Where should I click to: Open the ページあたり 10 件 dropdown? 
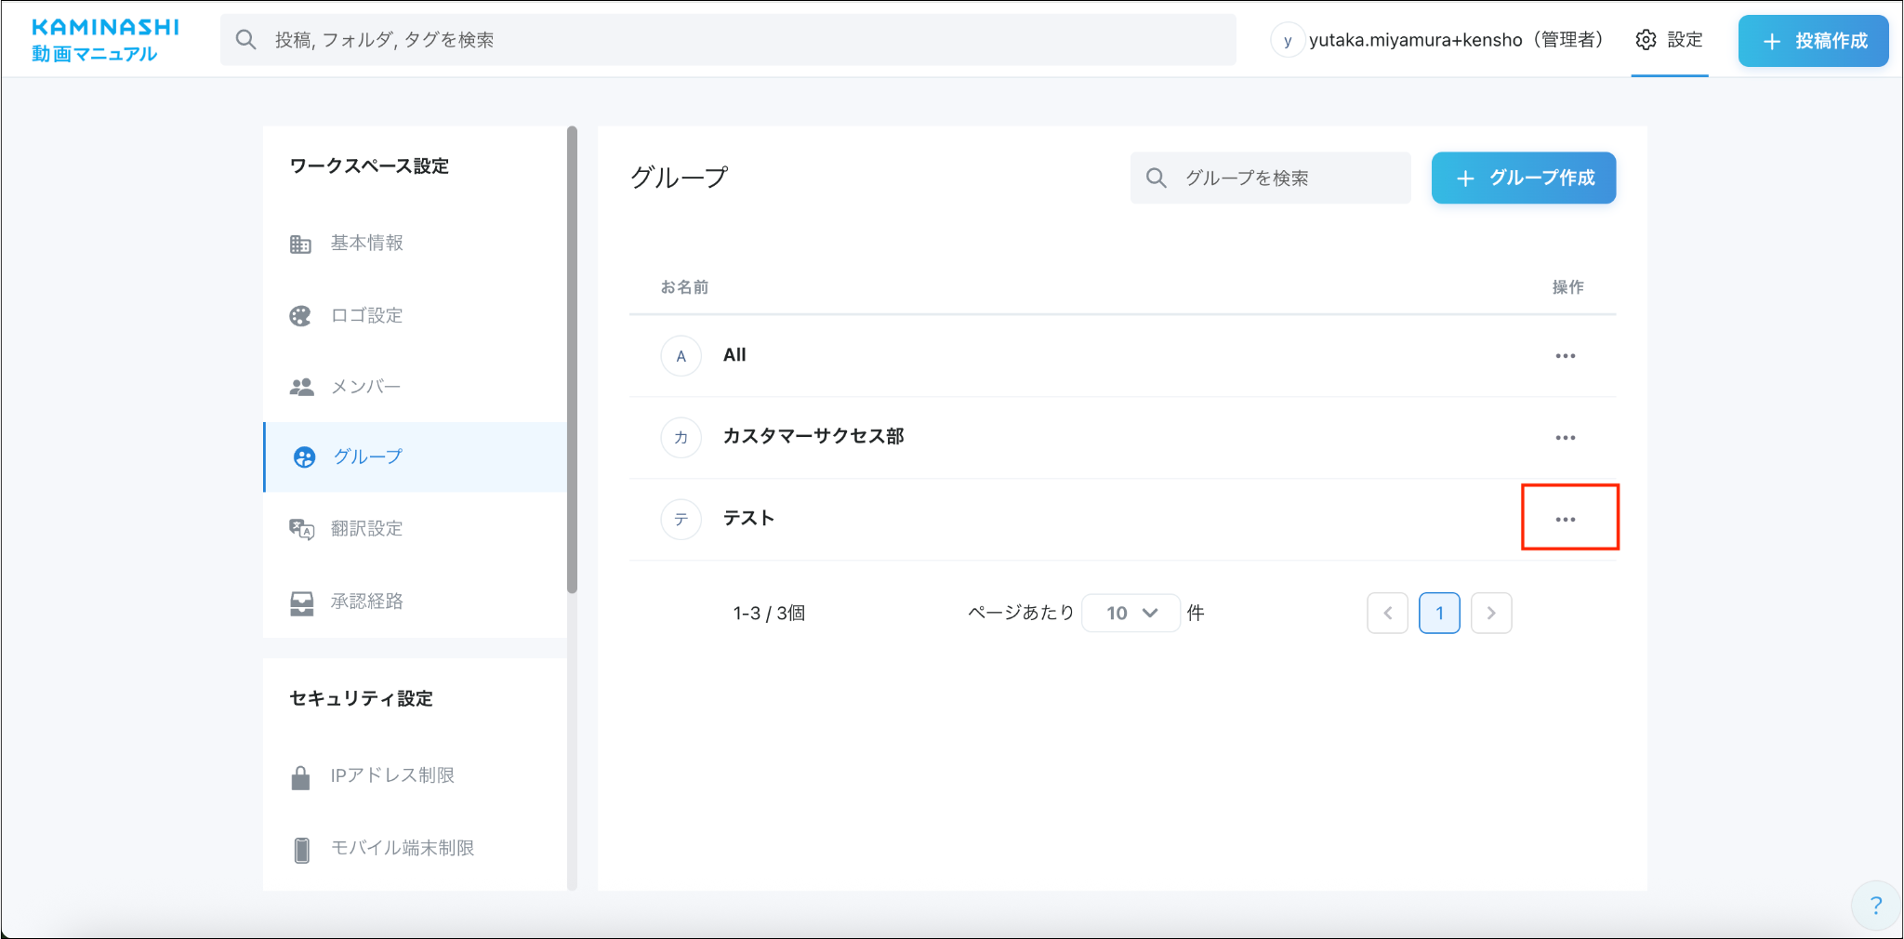coord(1130,614)
